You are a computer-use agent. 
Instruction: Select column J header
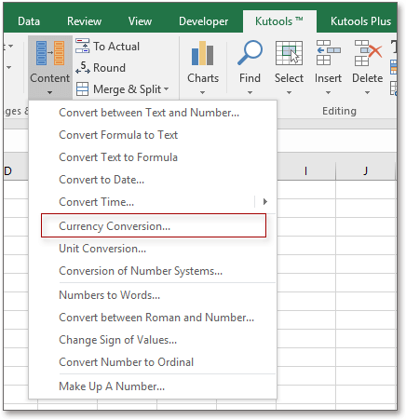365,170
